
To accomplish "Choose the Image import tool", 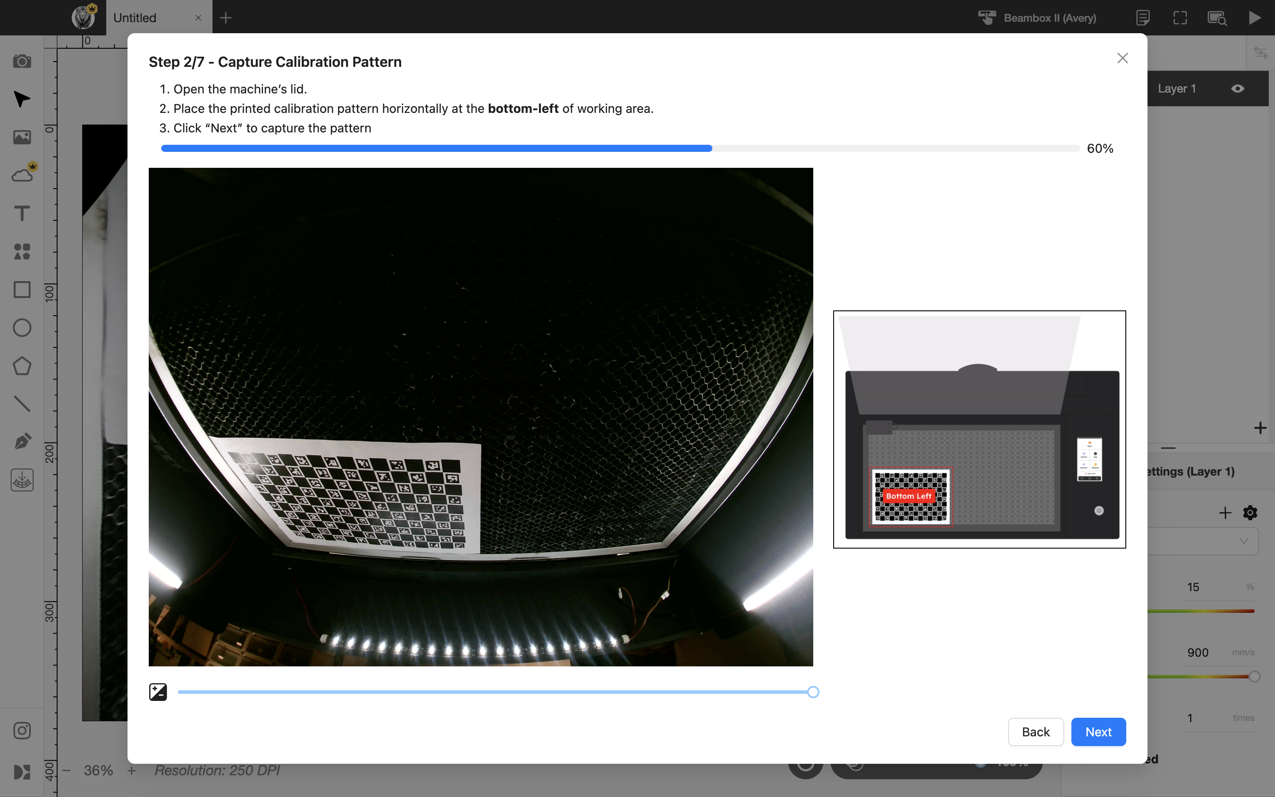I will point(22,137).
